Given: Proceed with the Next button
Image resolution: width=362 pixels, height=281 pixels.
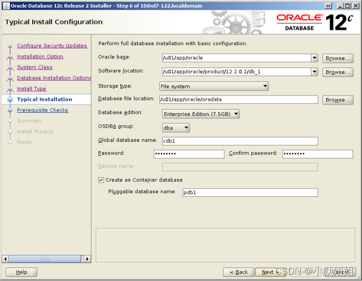Looking at the screenshot, I should tap(271, 272).
